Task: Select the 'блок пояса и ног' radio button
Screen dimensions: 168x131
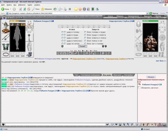Action: [x=85, y=41]
